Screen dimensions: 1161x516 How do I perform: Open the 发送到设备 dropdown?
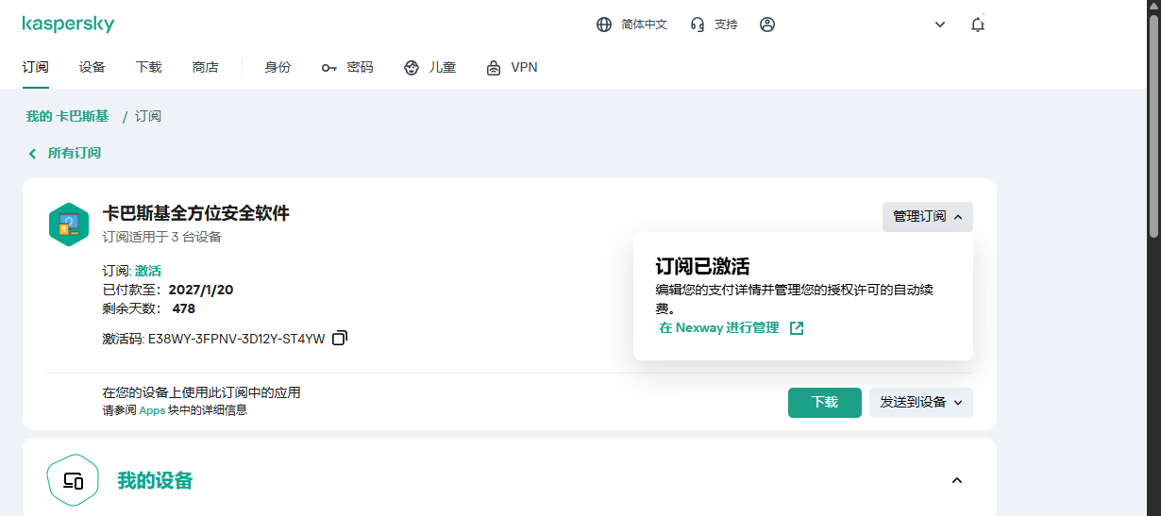(920, 402)
